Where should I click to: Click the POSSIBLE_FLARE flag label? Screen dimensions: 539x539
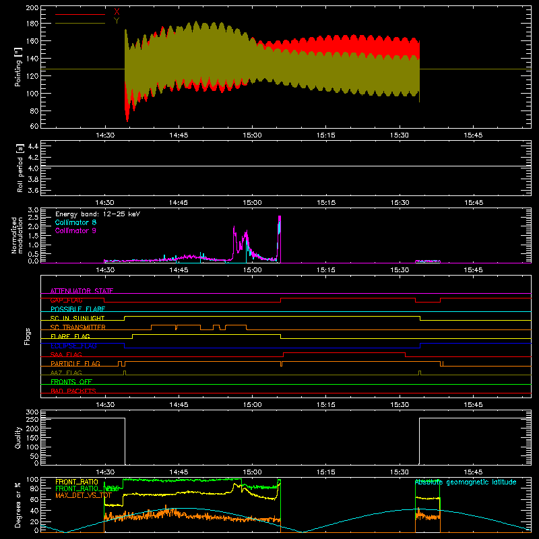[77, 309]
